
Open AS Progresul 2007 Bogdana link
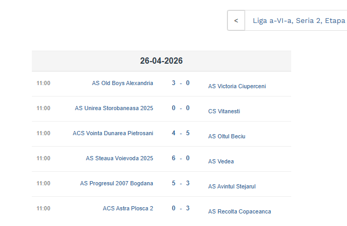(x=116, y=183)
